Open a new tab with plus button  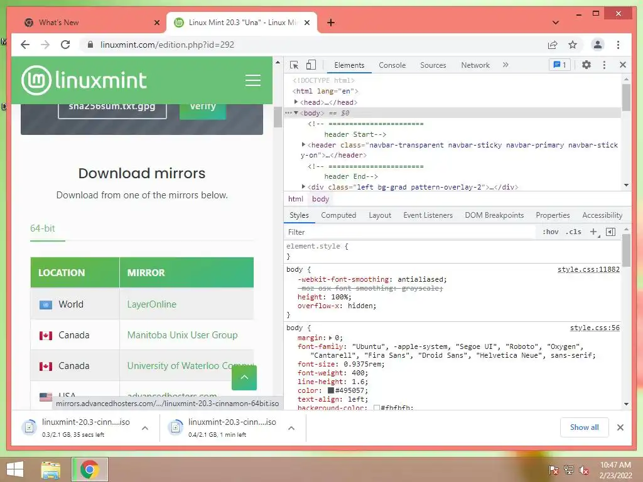click(331, 23)
